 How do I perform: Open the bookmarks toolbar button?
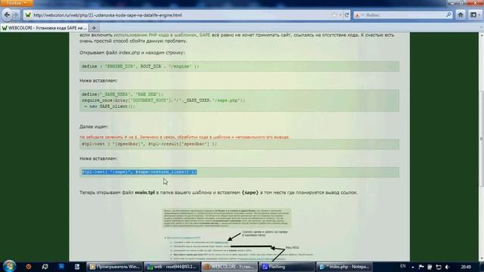tap(475, 15)
